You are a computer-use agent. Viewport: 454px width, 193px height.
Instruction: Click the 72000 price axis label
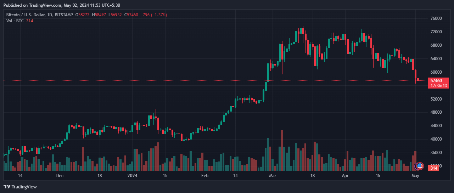coord(436,32)
